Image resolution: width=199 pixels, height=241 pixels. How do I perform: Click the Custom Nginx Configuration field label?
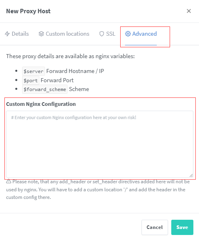point(41,104)
